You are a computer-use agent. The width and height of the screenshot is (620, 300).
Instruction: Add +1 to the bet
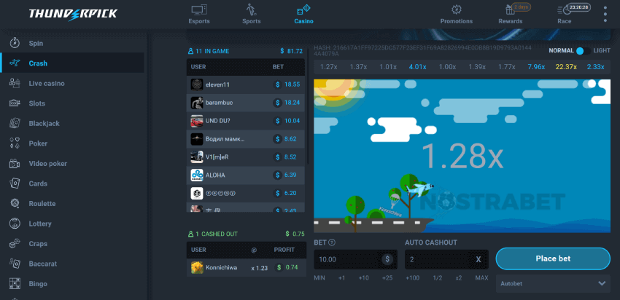pyautogui.click(x=341, y=278)
